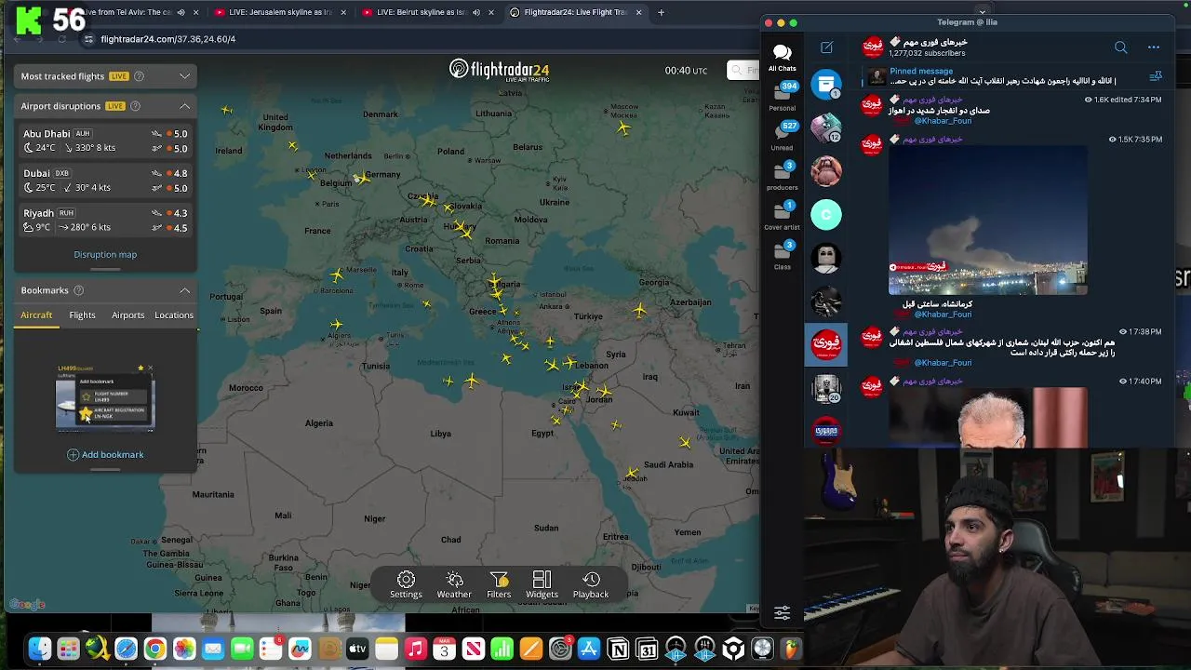The width and height of the screenshot is (1191, 670).
Task: Click the 1,277,032 subscribers channel header
Action: [x=929, y=47]
